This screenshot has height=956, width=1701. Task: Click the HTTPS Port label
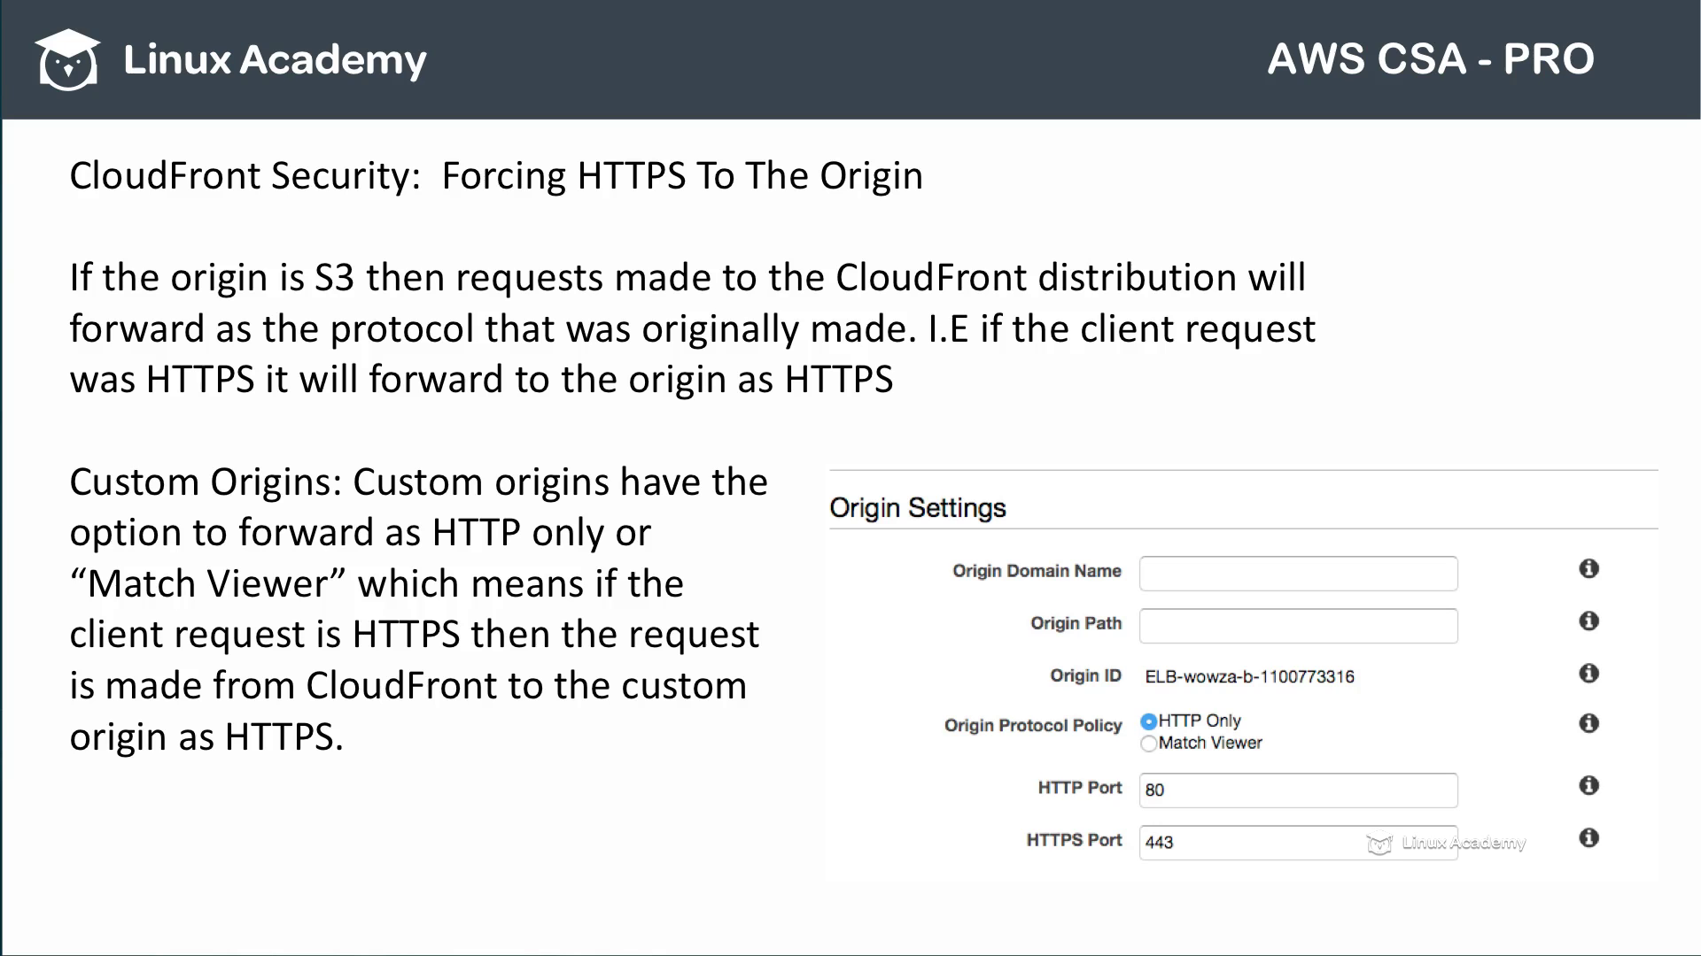coord(1074,839)
